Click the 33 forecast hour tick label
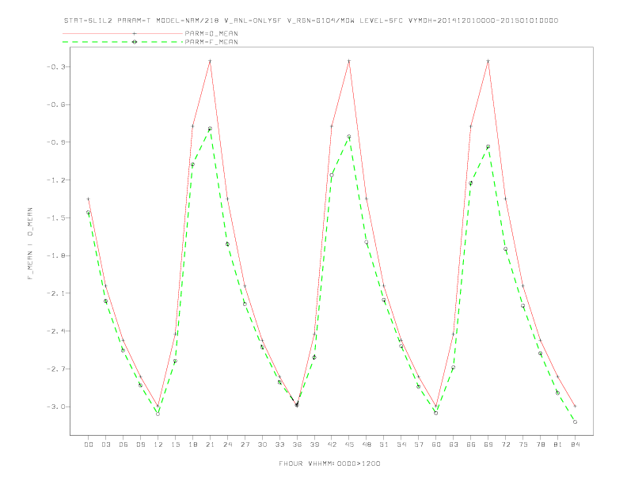The width and height of the screenshot is (627, 484). pyautogui.click(x=279, y=444)
